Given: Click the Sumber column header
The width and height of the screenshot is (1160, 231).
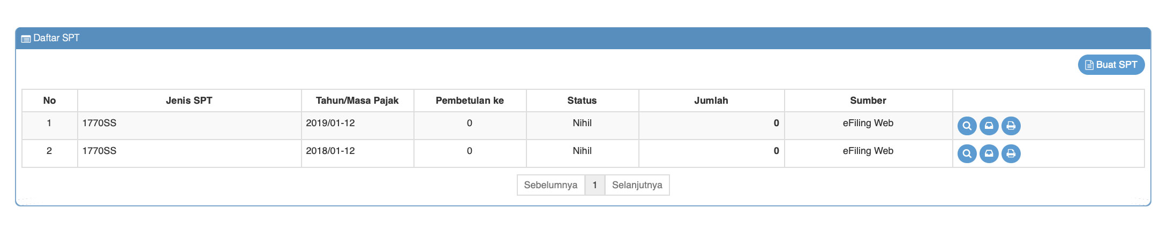Looking at the screenshot, I should point(868,101).
